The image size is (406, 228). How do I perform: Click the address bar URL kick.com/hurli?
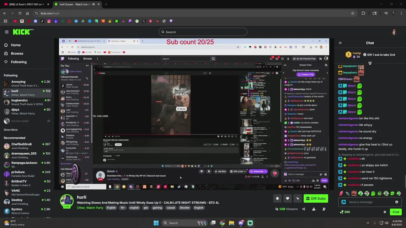tap(50, 13)
